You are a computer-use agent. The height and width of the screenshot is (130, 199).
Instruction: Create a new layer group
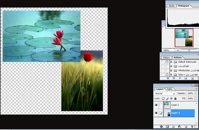click(x=174, y=126)
